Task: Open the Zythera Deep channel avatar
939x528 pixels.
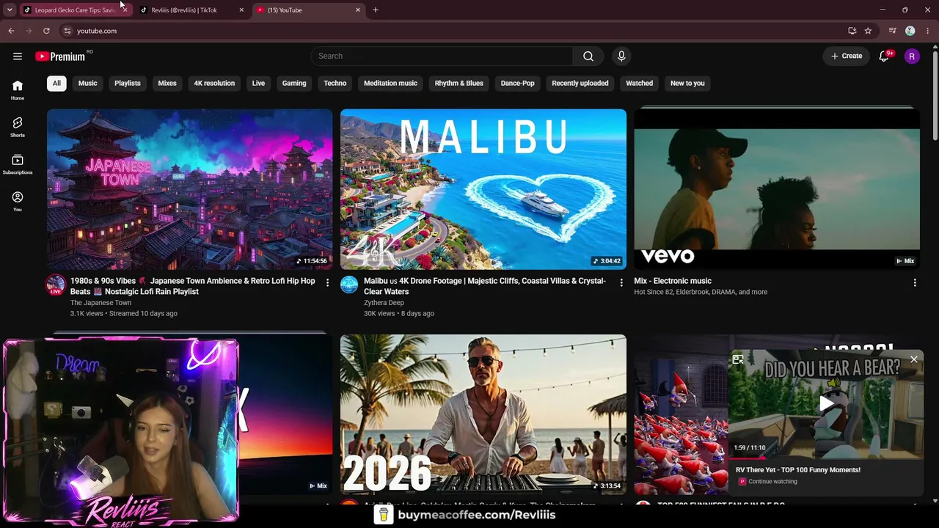Action: tap(349, 285)
